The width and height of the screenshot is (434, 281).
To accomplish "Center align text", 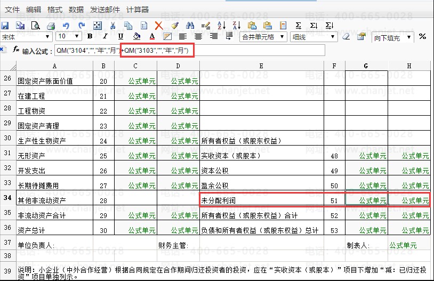I will [x=198, y=36].
